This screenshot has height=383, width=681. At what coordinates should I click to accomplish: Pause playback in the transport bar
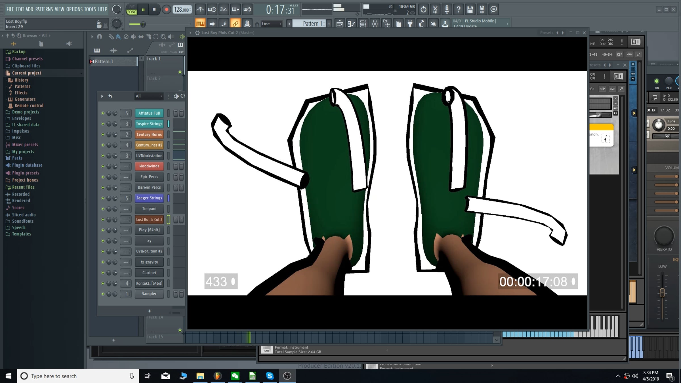(x=143, y=10)
